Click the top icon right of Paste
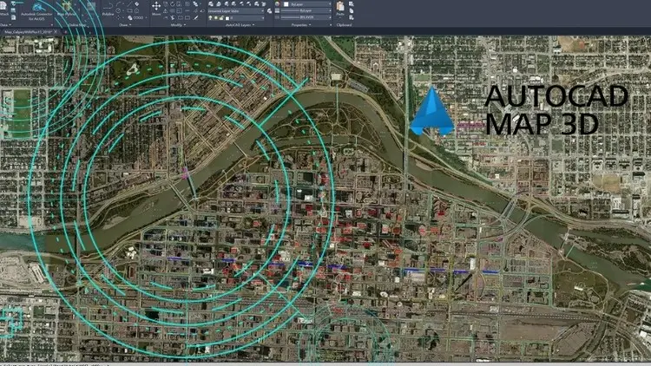Viewport: 651px width, 366px height. click(352, 4)
